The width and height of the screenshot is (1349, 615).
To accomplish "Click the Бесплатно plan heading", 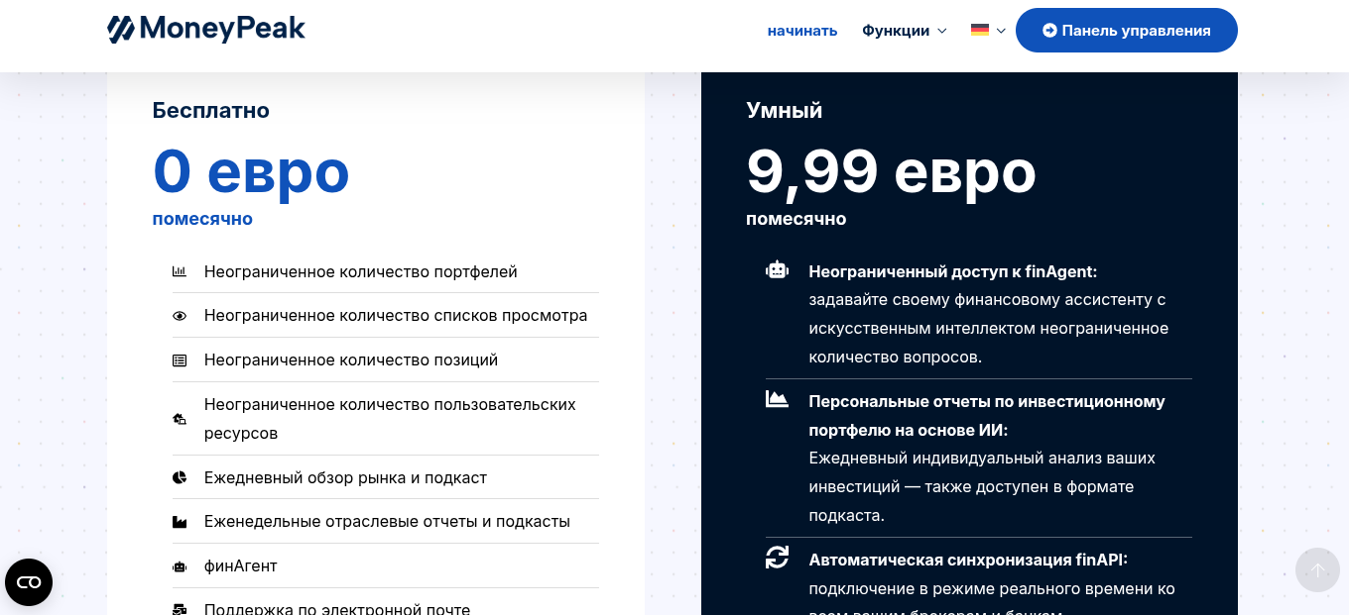I will (211, 110).
